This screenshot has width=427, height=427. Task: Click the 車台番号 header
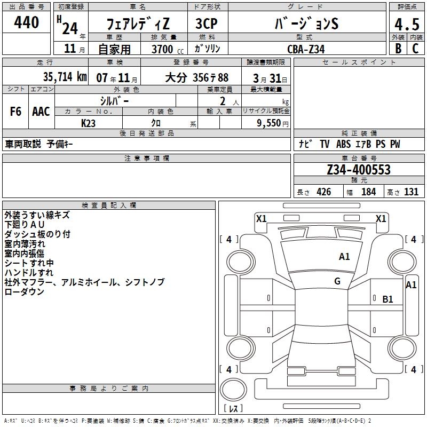(x=359, y=158)
